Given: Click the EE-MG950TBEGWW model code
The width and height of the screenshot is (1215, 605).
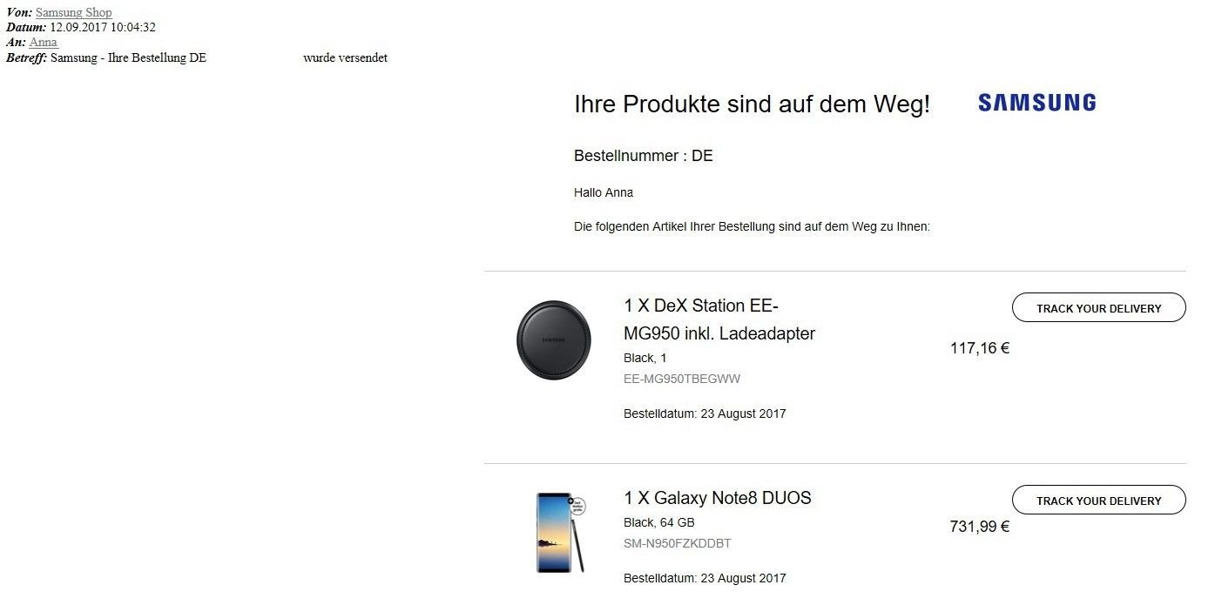Looking at the screenshot, I should click(x=682, y=379).
